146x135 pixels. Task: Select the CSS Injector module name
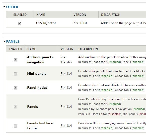tap(46, 23)
